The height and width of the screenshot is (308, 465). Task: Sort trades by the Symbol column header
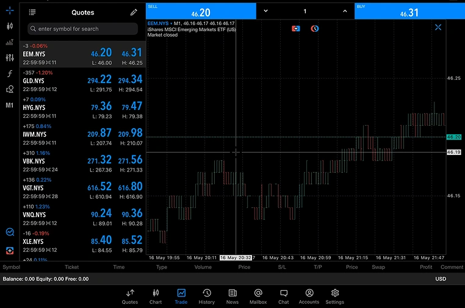point(11,267)
